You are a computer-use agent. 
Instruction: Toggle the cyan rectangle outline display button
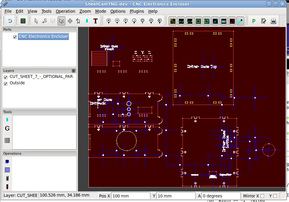[x=198, y=21]
